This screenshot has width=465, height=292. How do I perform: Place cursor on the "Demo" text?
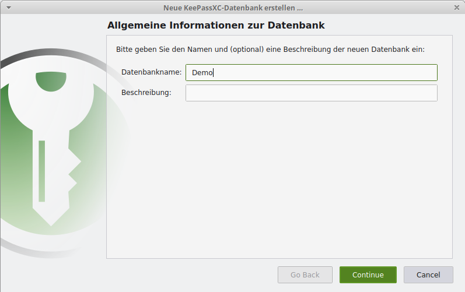tap(203, 73)
